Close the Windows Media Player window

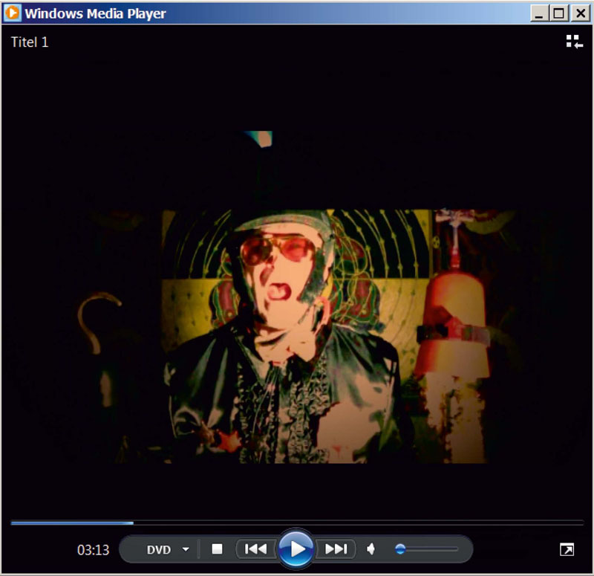pyautogui.click(x=581, y=13)
